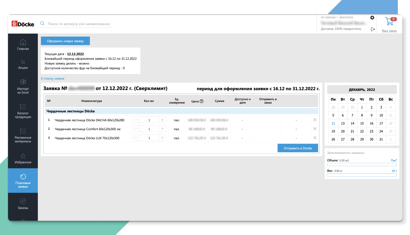Click the Договор 100% предоплаты text
This screenshot has height=235, width=410.
(x=341, y=29)
